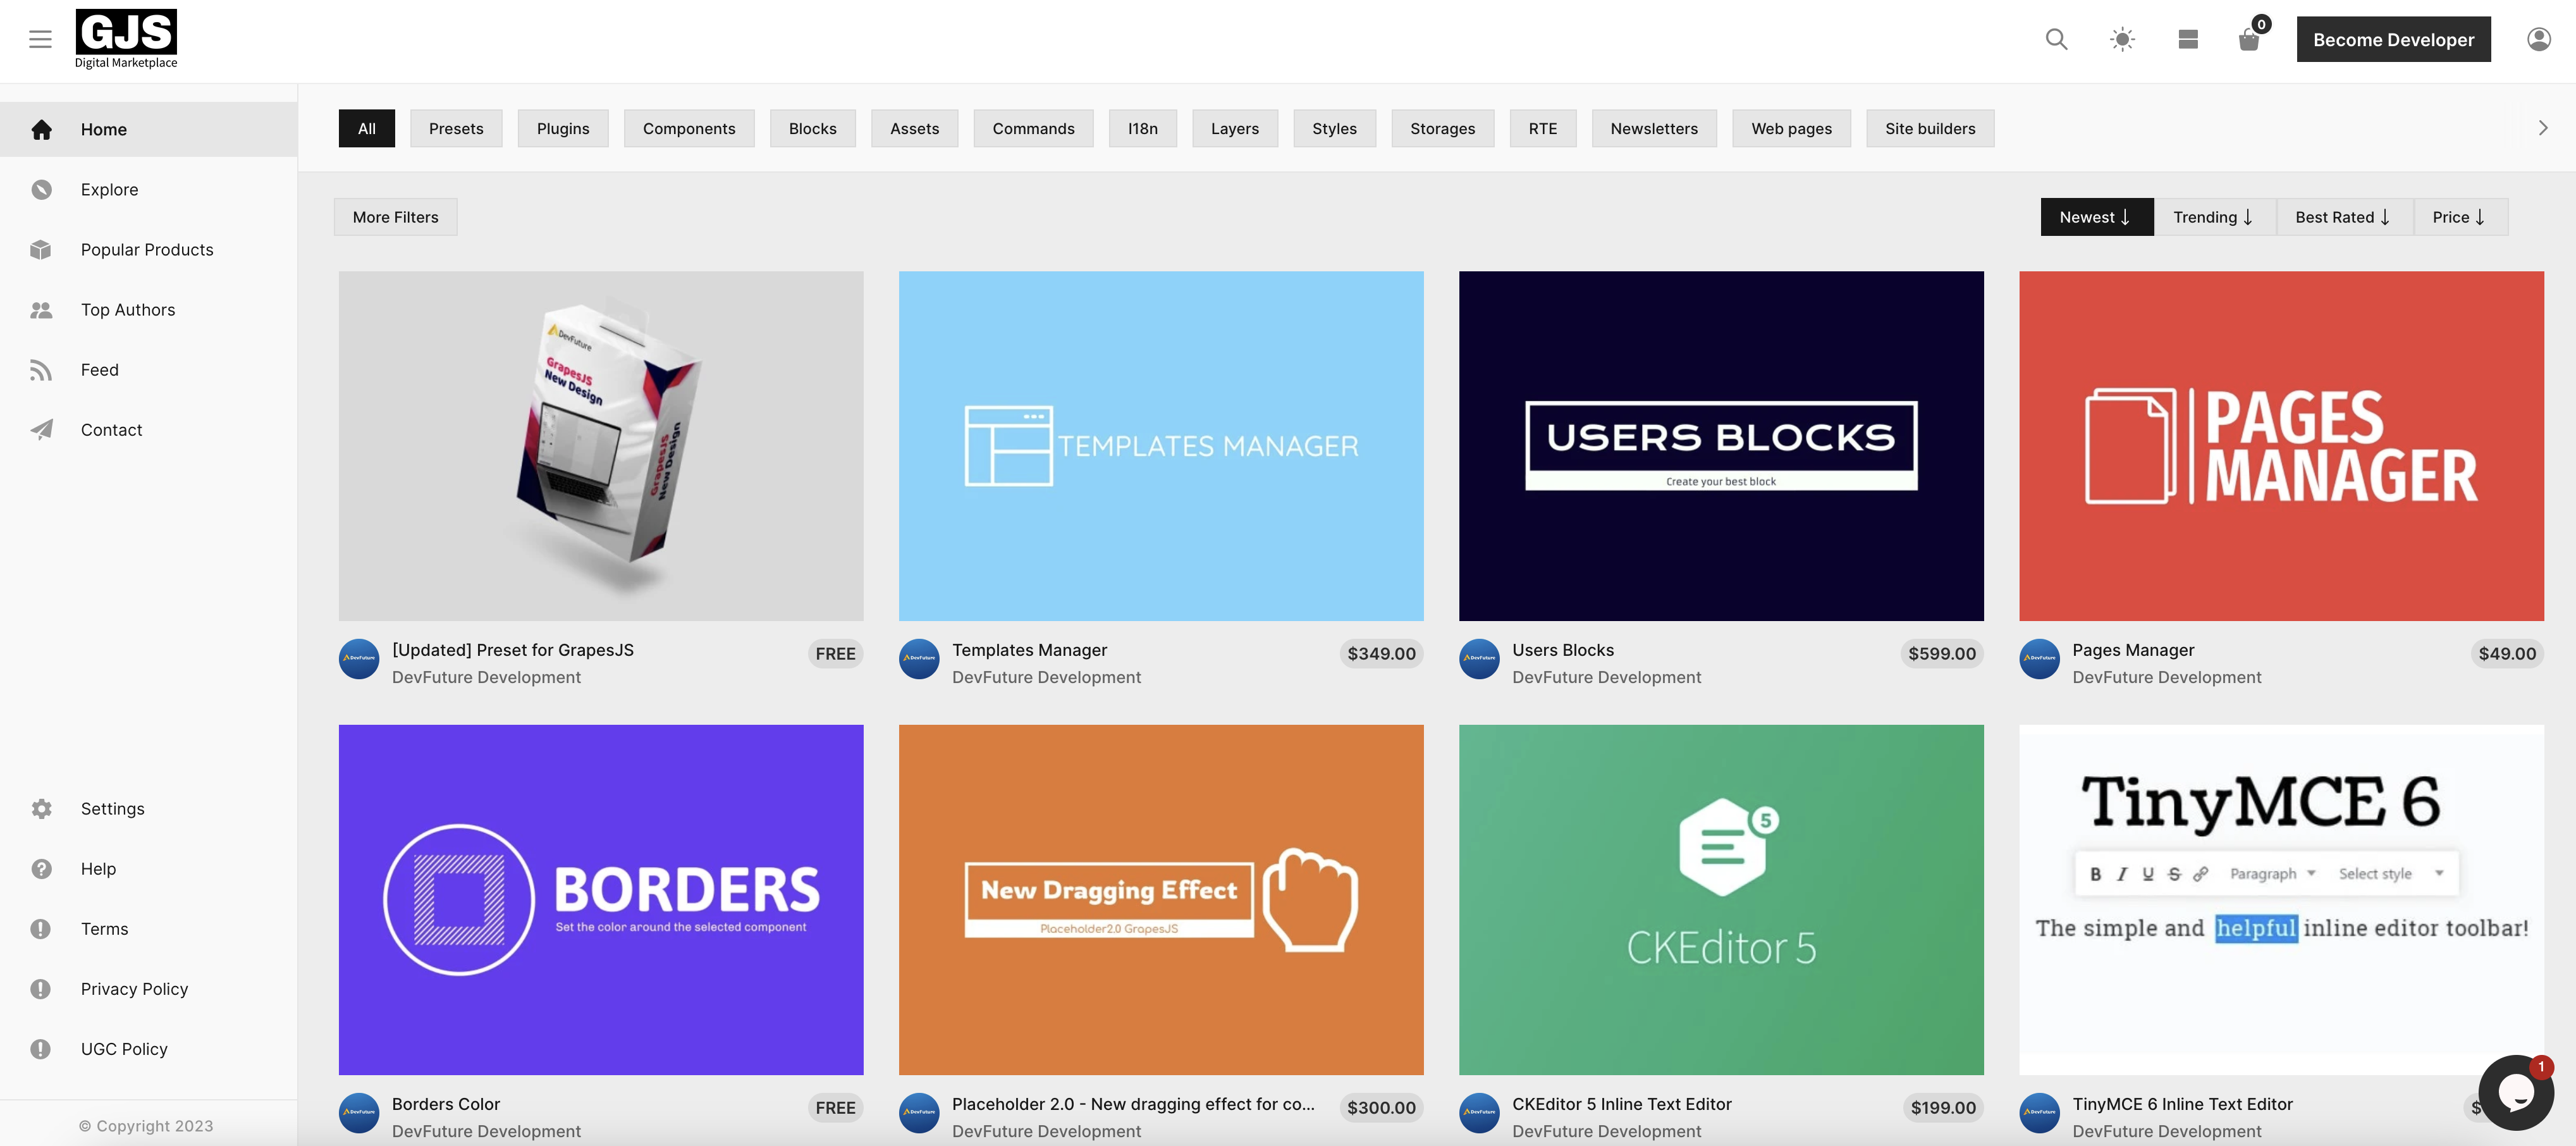The width and height of the screenshot is (2576, 1146).
Task: Filter by the RTE category
Action: click(x=1542, y=128)
